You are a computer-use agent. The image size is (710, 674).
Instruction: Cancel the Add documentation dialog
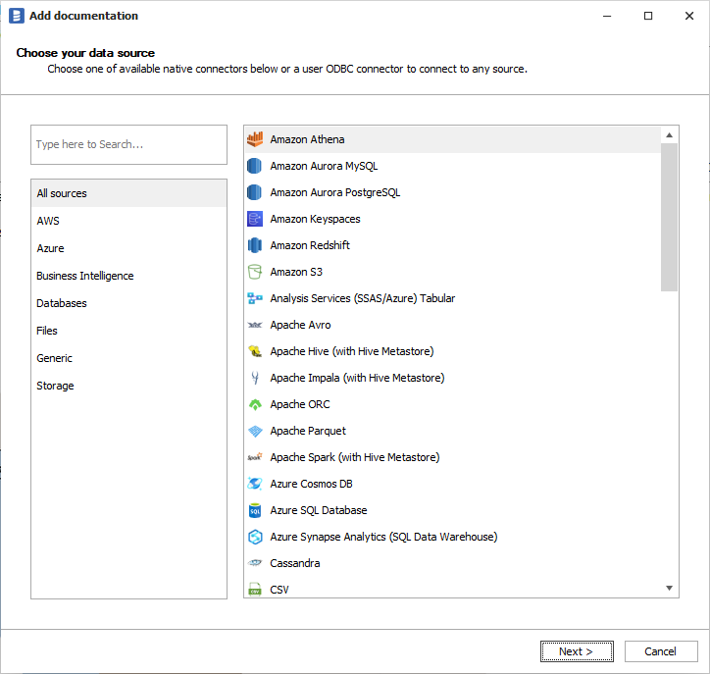(x=660, y=651)
